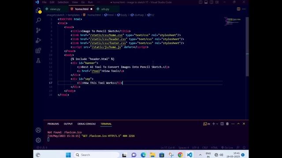Close the terminal panel
282x158 pixels.
[244, 124]
